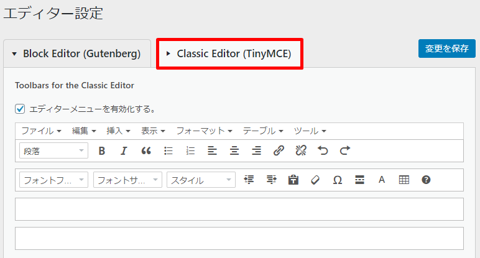
Task: Open the スタイル dropdown
Action: [201, 180]
